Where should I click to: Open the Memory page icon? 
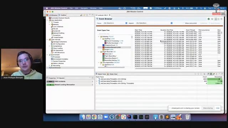(x=52, y=25)
